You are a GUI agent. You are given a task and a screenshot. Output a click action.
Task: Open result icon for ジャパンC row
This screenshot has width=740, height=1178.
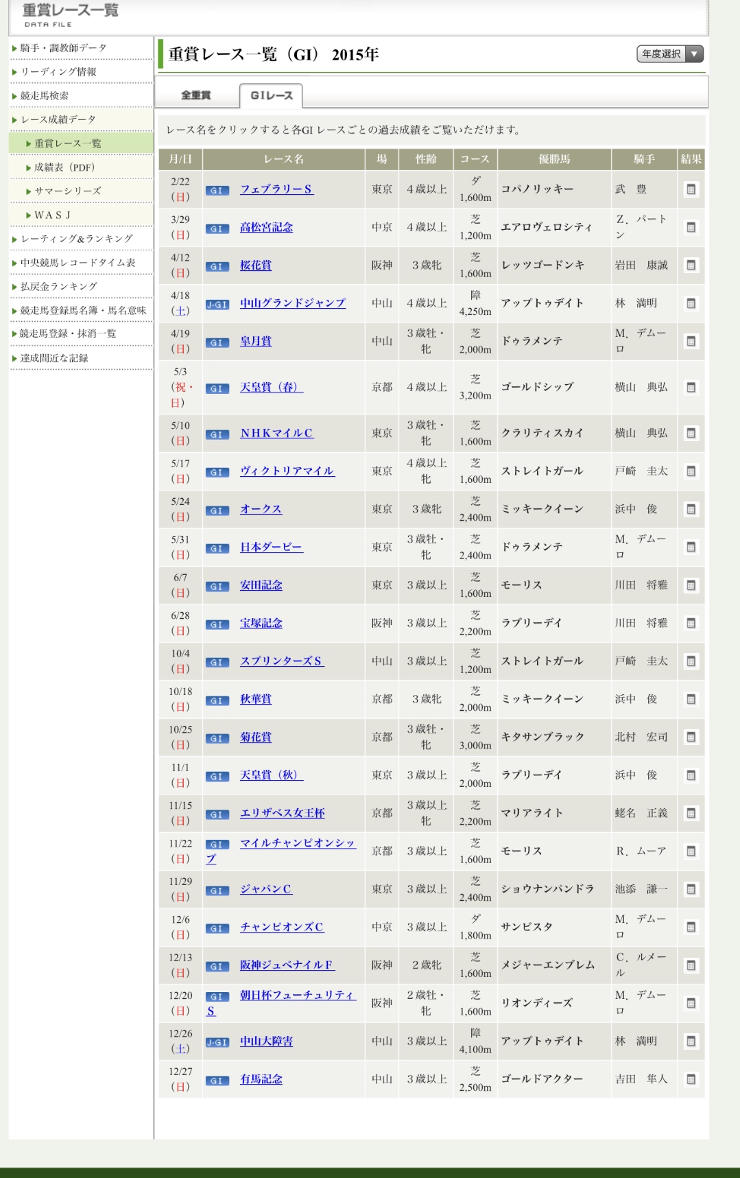point(691,889)
